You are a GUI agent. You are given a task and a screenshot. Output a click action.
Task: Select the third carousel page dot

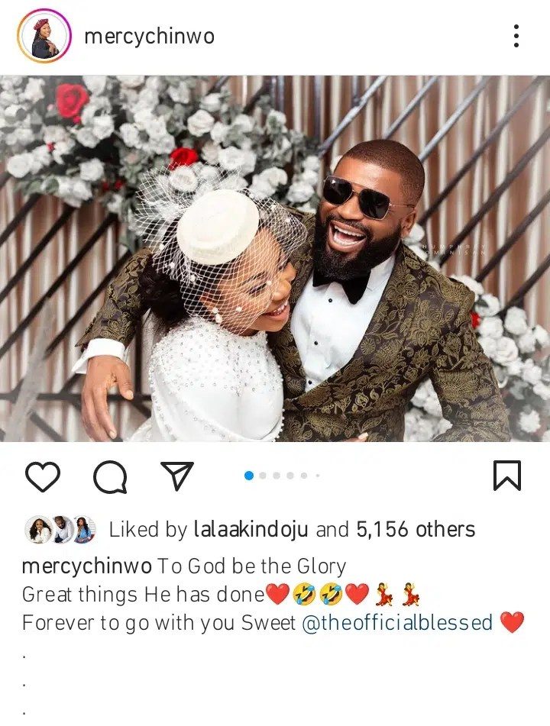click(277, 476)
